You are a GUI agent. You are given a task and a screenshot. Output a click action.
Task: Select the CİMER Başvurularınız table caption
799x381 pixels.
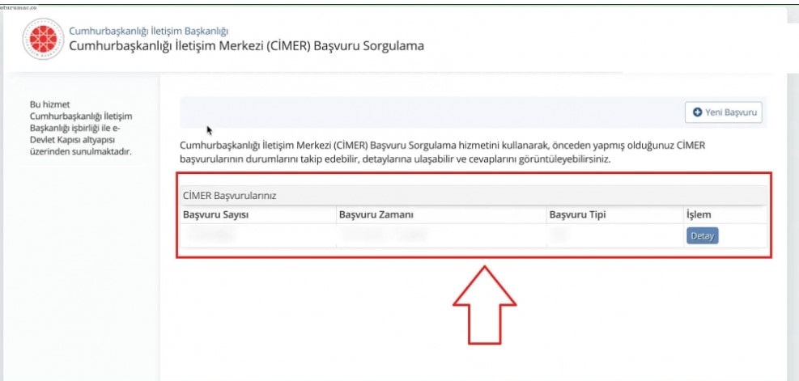tap(229, 196)
